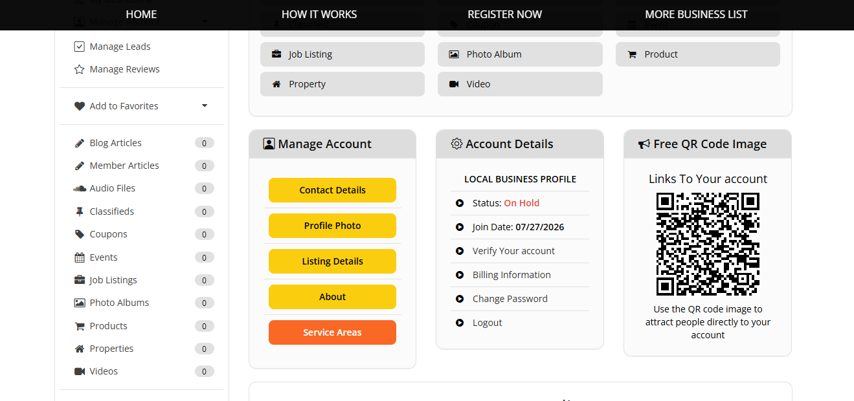Click the soundcloud icon for Audio Files
Image resolution: width=854 pixels, height=401 pixels.
80,188
